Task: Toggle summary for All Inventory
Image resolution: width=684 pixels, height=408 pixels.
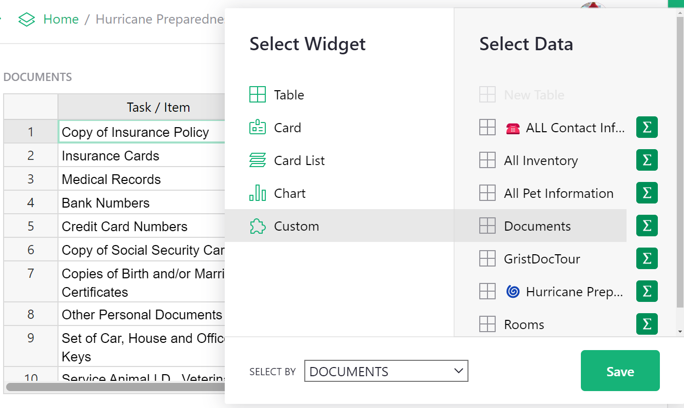Action: click(x=647, y=160)
